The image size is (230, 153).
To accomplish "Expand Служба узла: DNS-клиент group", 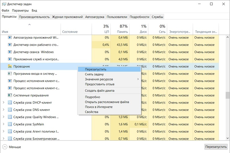I will coord(3,110).
